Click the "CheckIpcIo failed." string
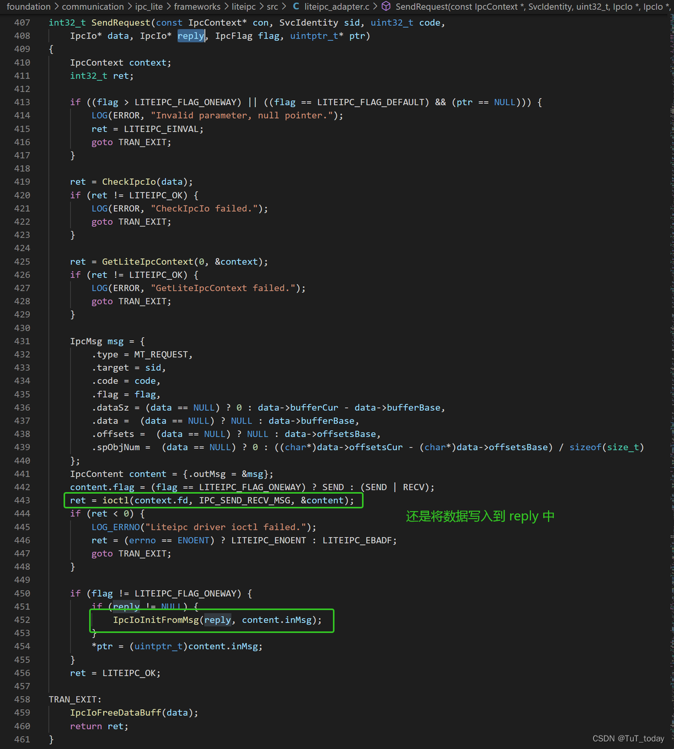 click(x=205, y=208)
